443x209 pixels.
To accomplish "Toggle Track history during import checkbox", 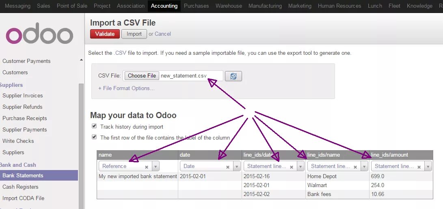I will pyautogui.click(x=94, y=126).
